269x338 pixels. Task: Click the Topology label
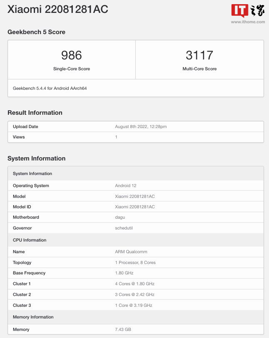pos(22,263)
